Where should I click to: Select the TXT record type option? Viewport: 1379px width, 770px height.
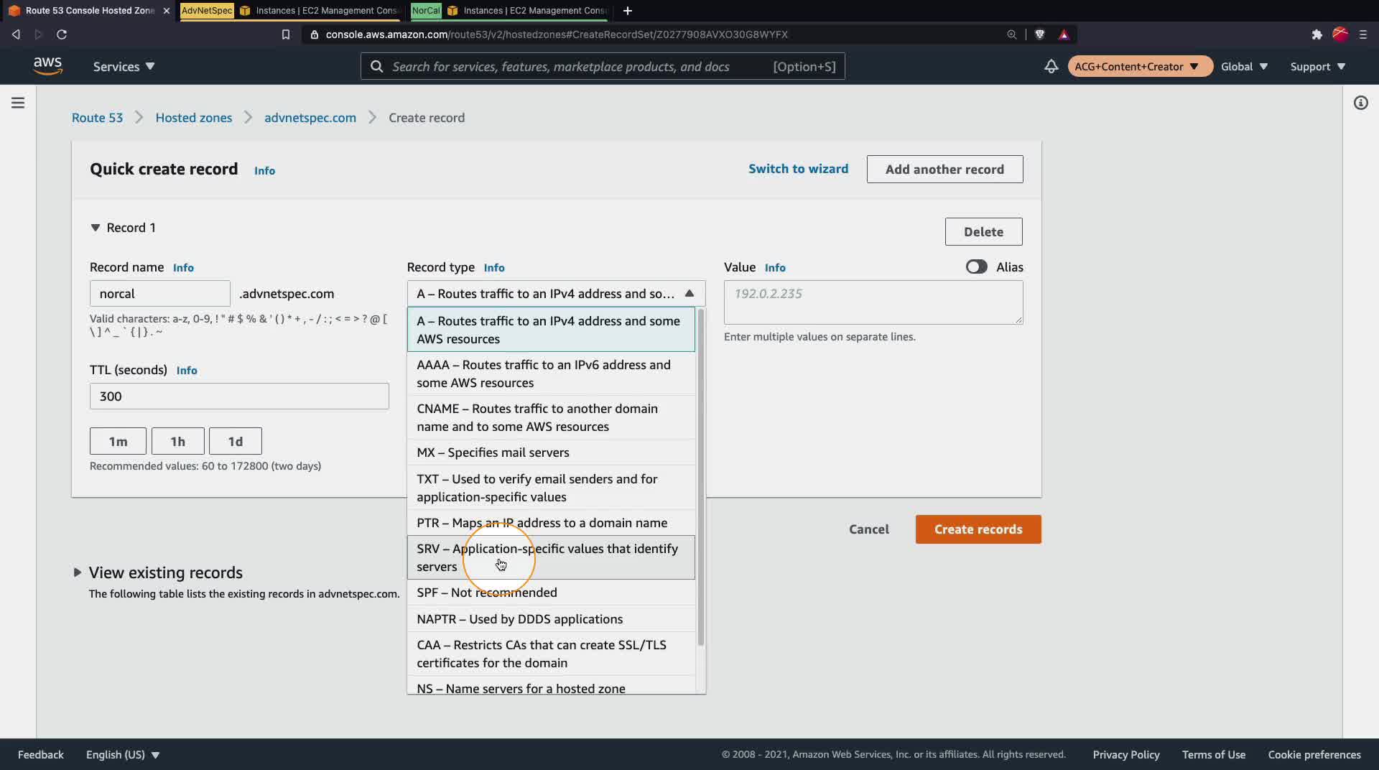[x=551, y=488]
